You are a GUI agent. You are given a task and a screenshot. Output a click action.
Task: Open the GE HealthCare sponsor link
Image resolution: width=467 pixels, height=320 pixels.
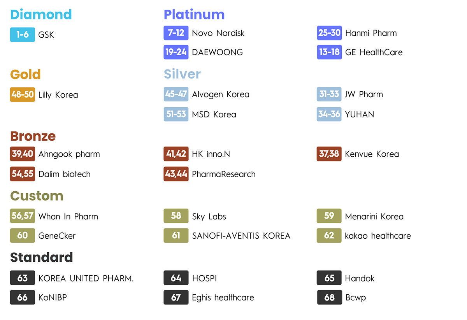[374, 52]
